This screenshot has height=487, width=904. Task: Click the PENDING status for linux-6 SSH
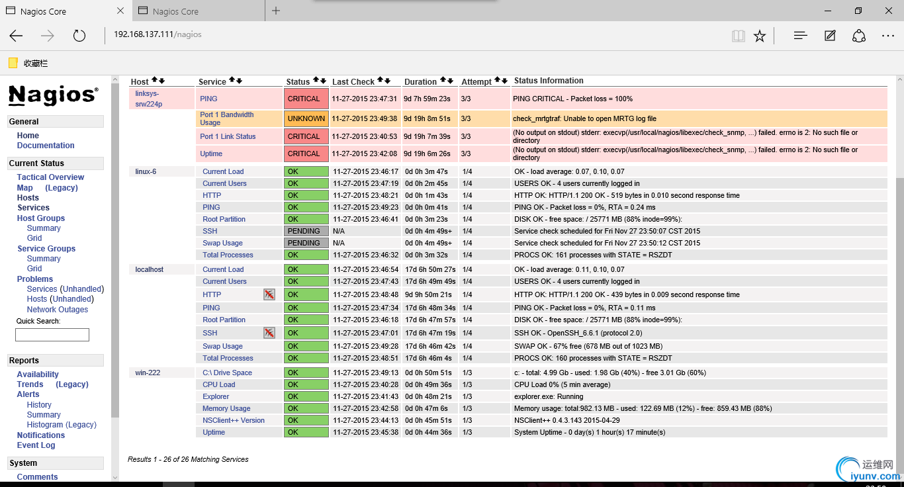click(x=306, y=231)
